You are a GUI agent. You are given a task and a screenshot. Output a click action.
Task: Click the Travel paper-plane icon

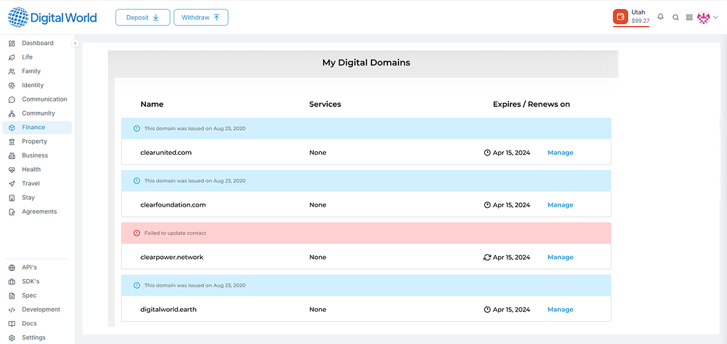click(12, 184)
